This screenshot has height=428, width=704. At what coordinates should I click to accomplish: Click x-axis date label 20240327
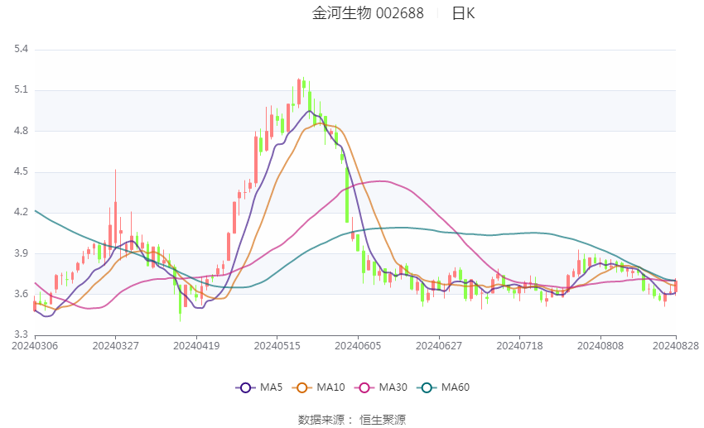[x=115, y=346]
